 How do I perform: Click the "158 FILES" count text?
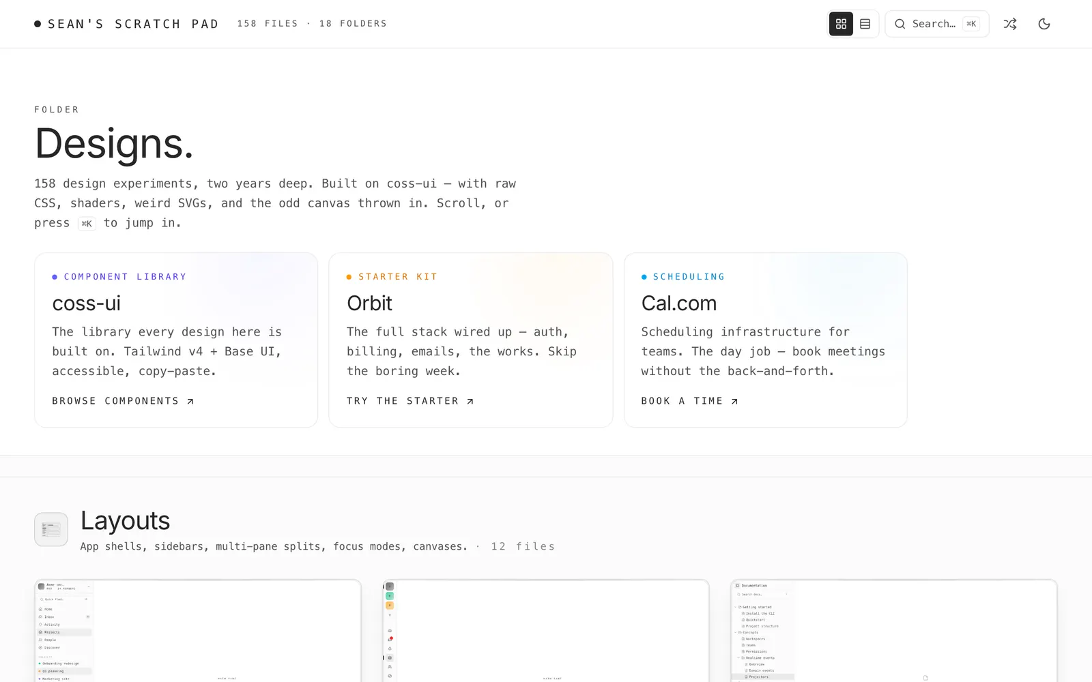(268, 24)
